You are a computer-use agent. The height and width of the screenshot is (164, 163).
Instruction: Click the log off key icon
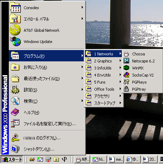15,138
